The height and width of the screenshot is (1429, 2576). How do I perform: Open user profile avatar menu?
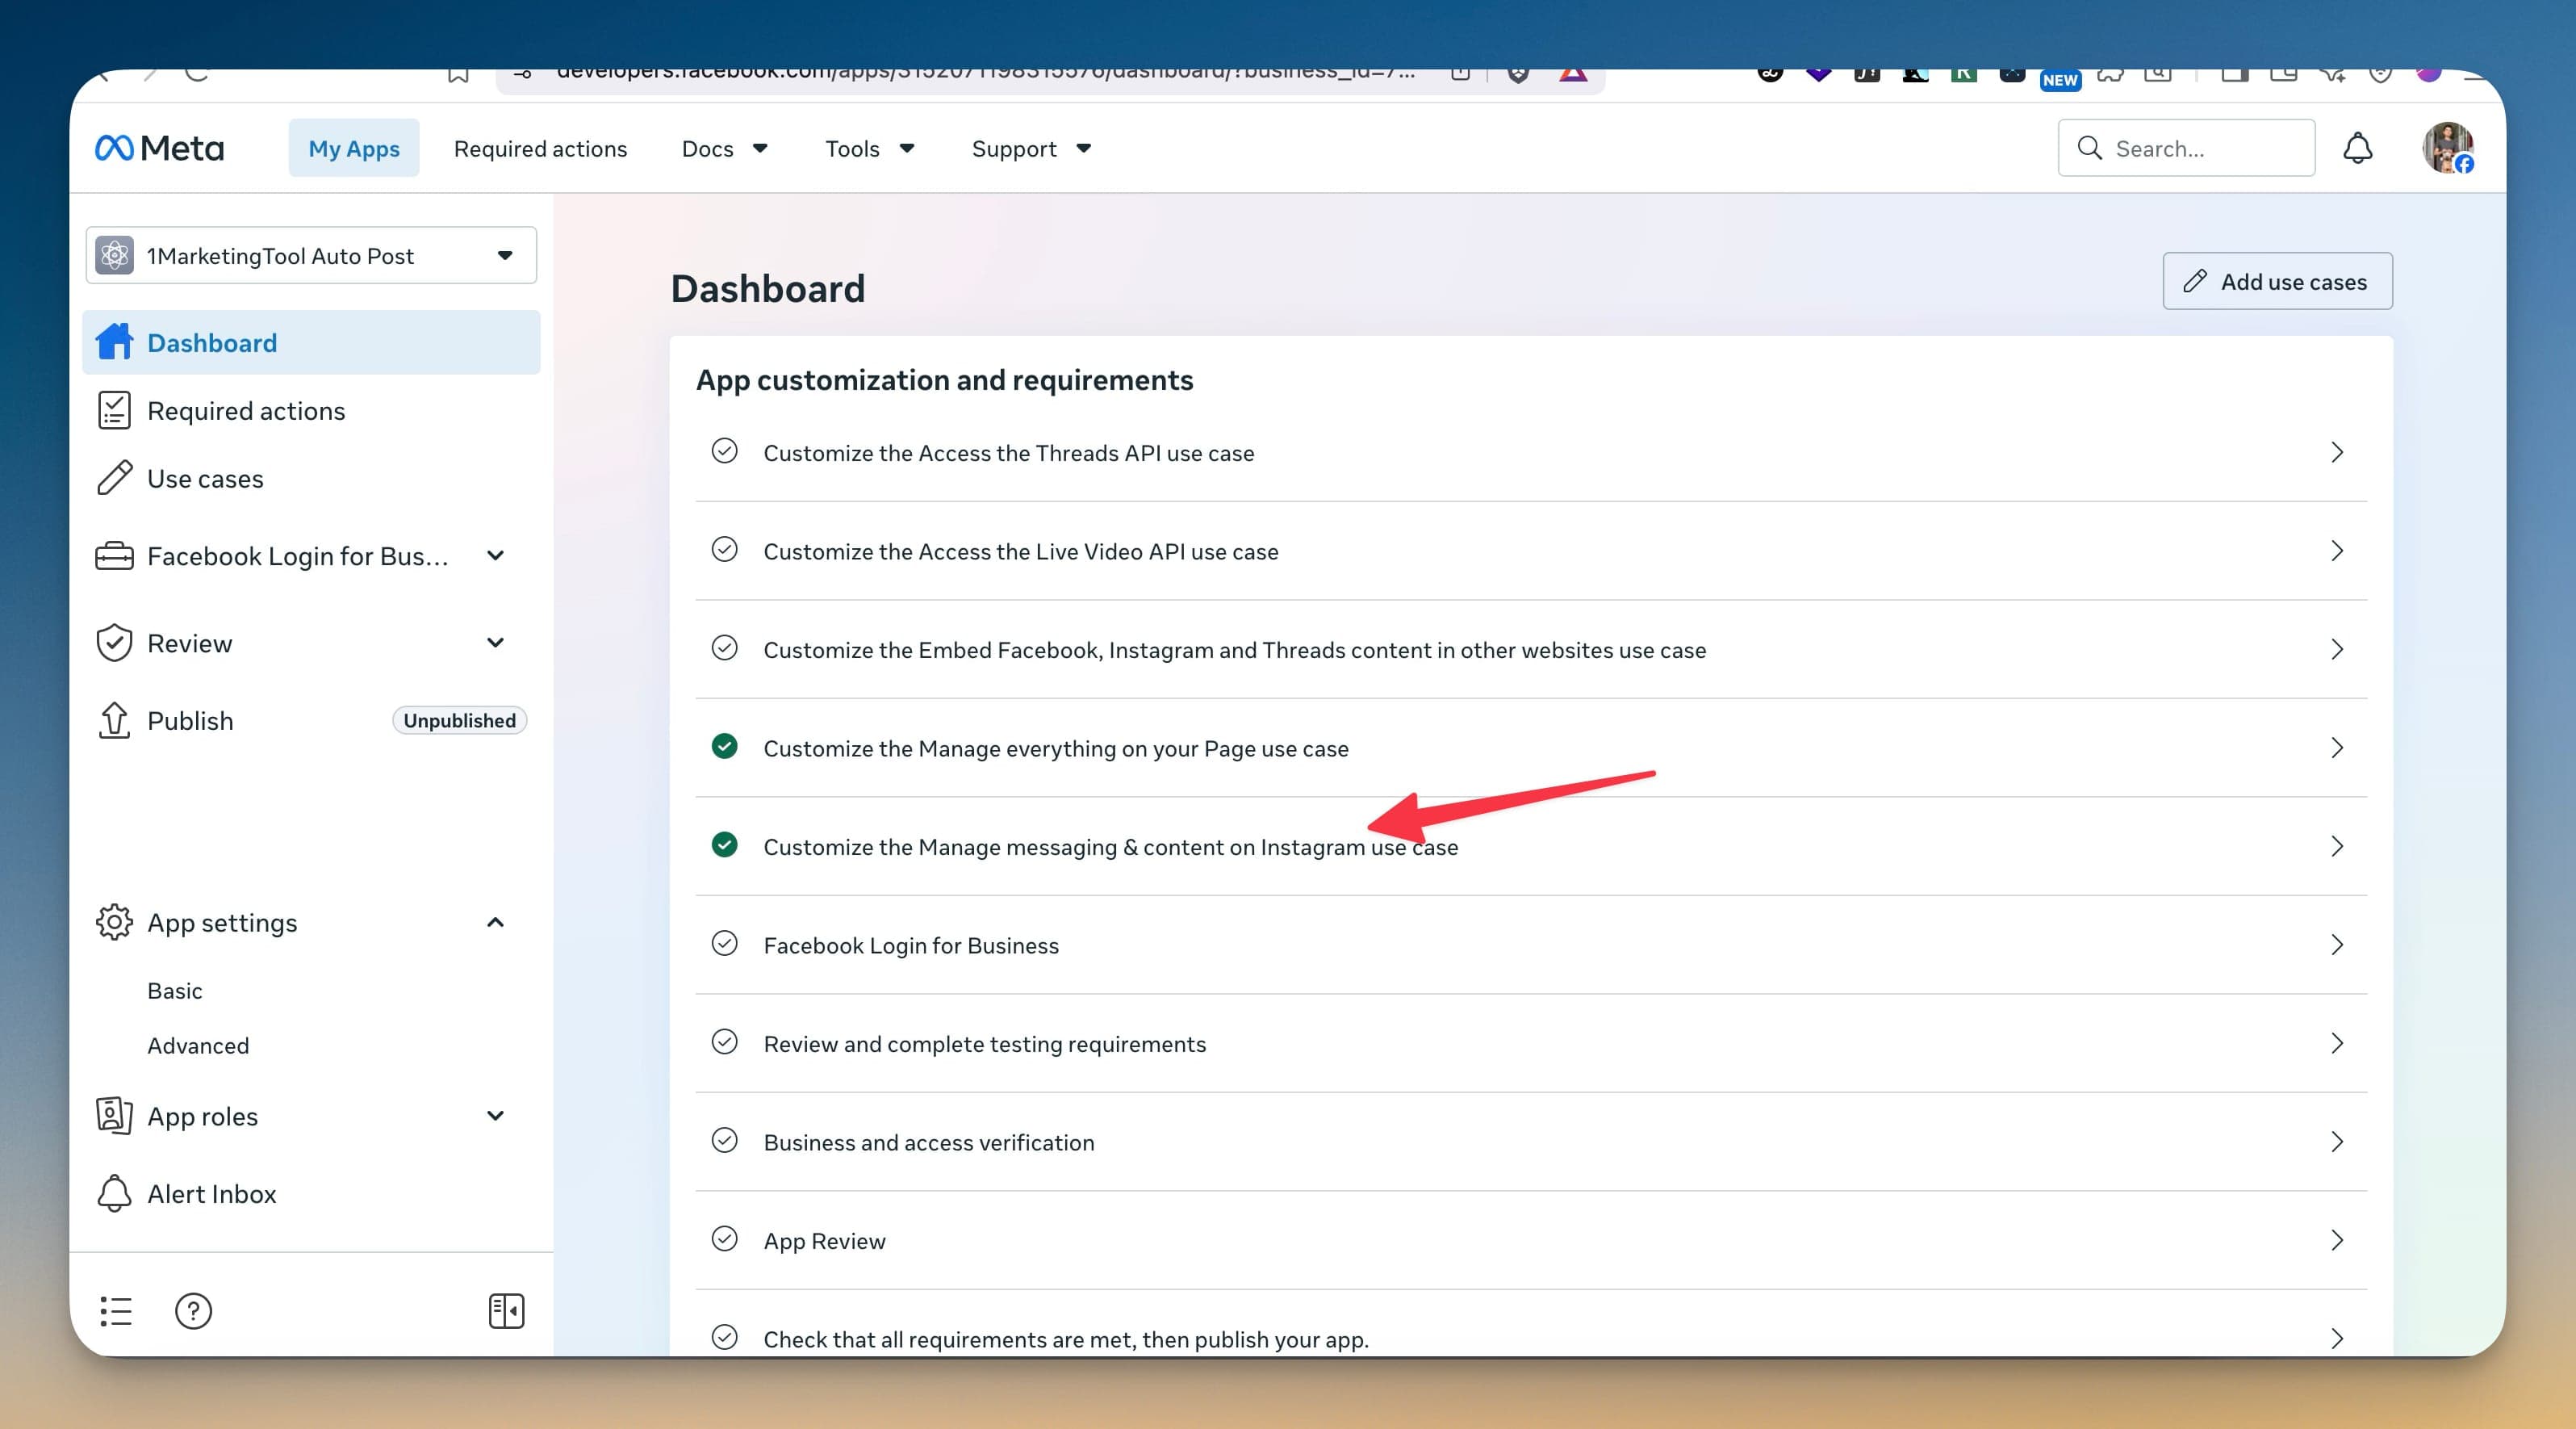pos(2447,148)
